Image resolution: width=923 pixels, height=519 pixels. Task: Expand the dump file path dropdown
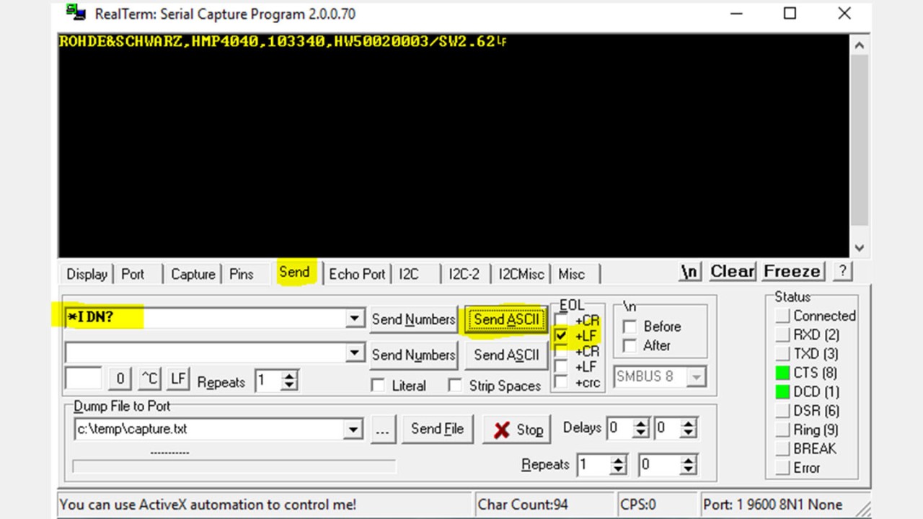(x=353, y=429)
